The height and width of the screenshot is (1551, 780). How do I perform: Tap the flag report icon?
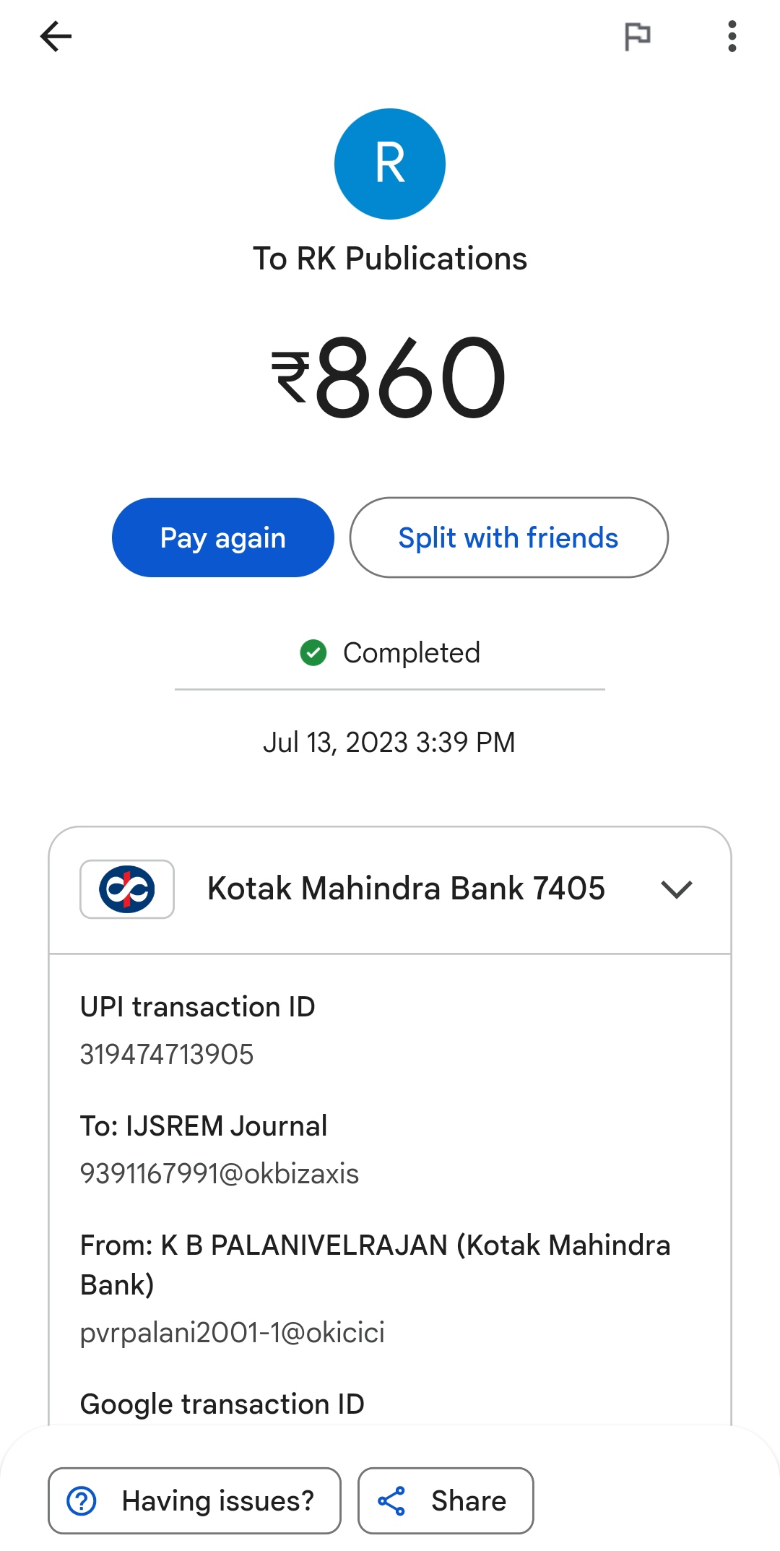coord(637,36)
